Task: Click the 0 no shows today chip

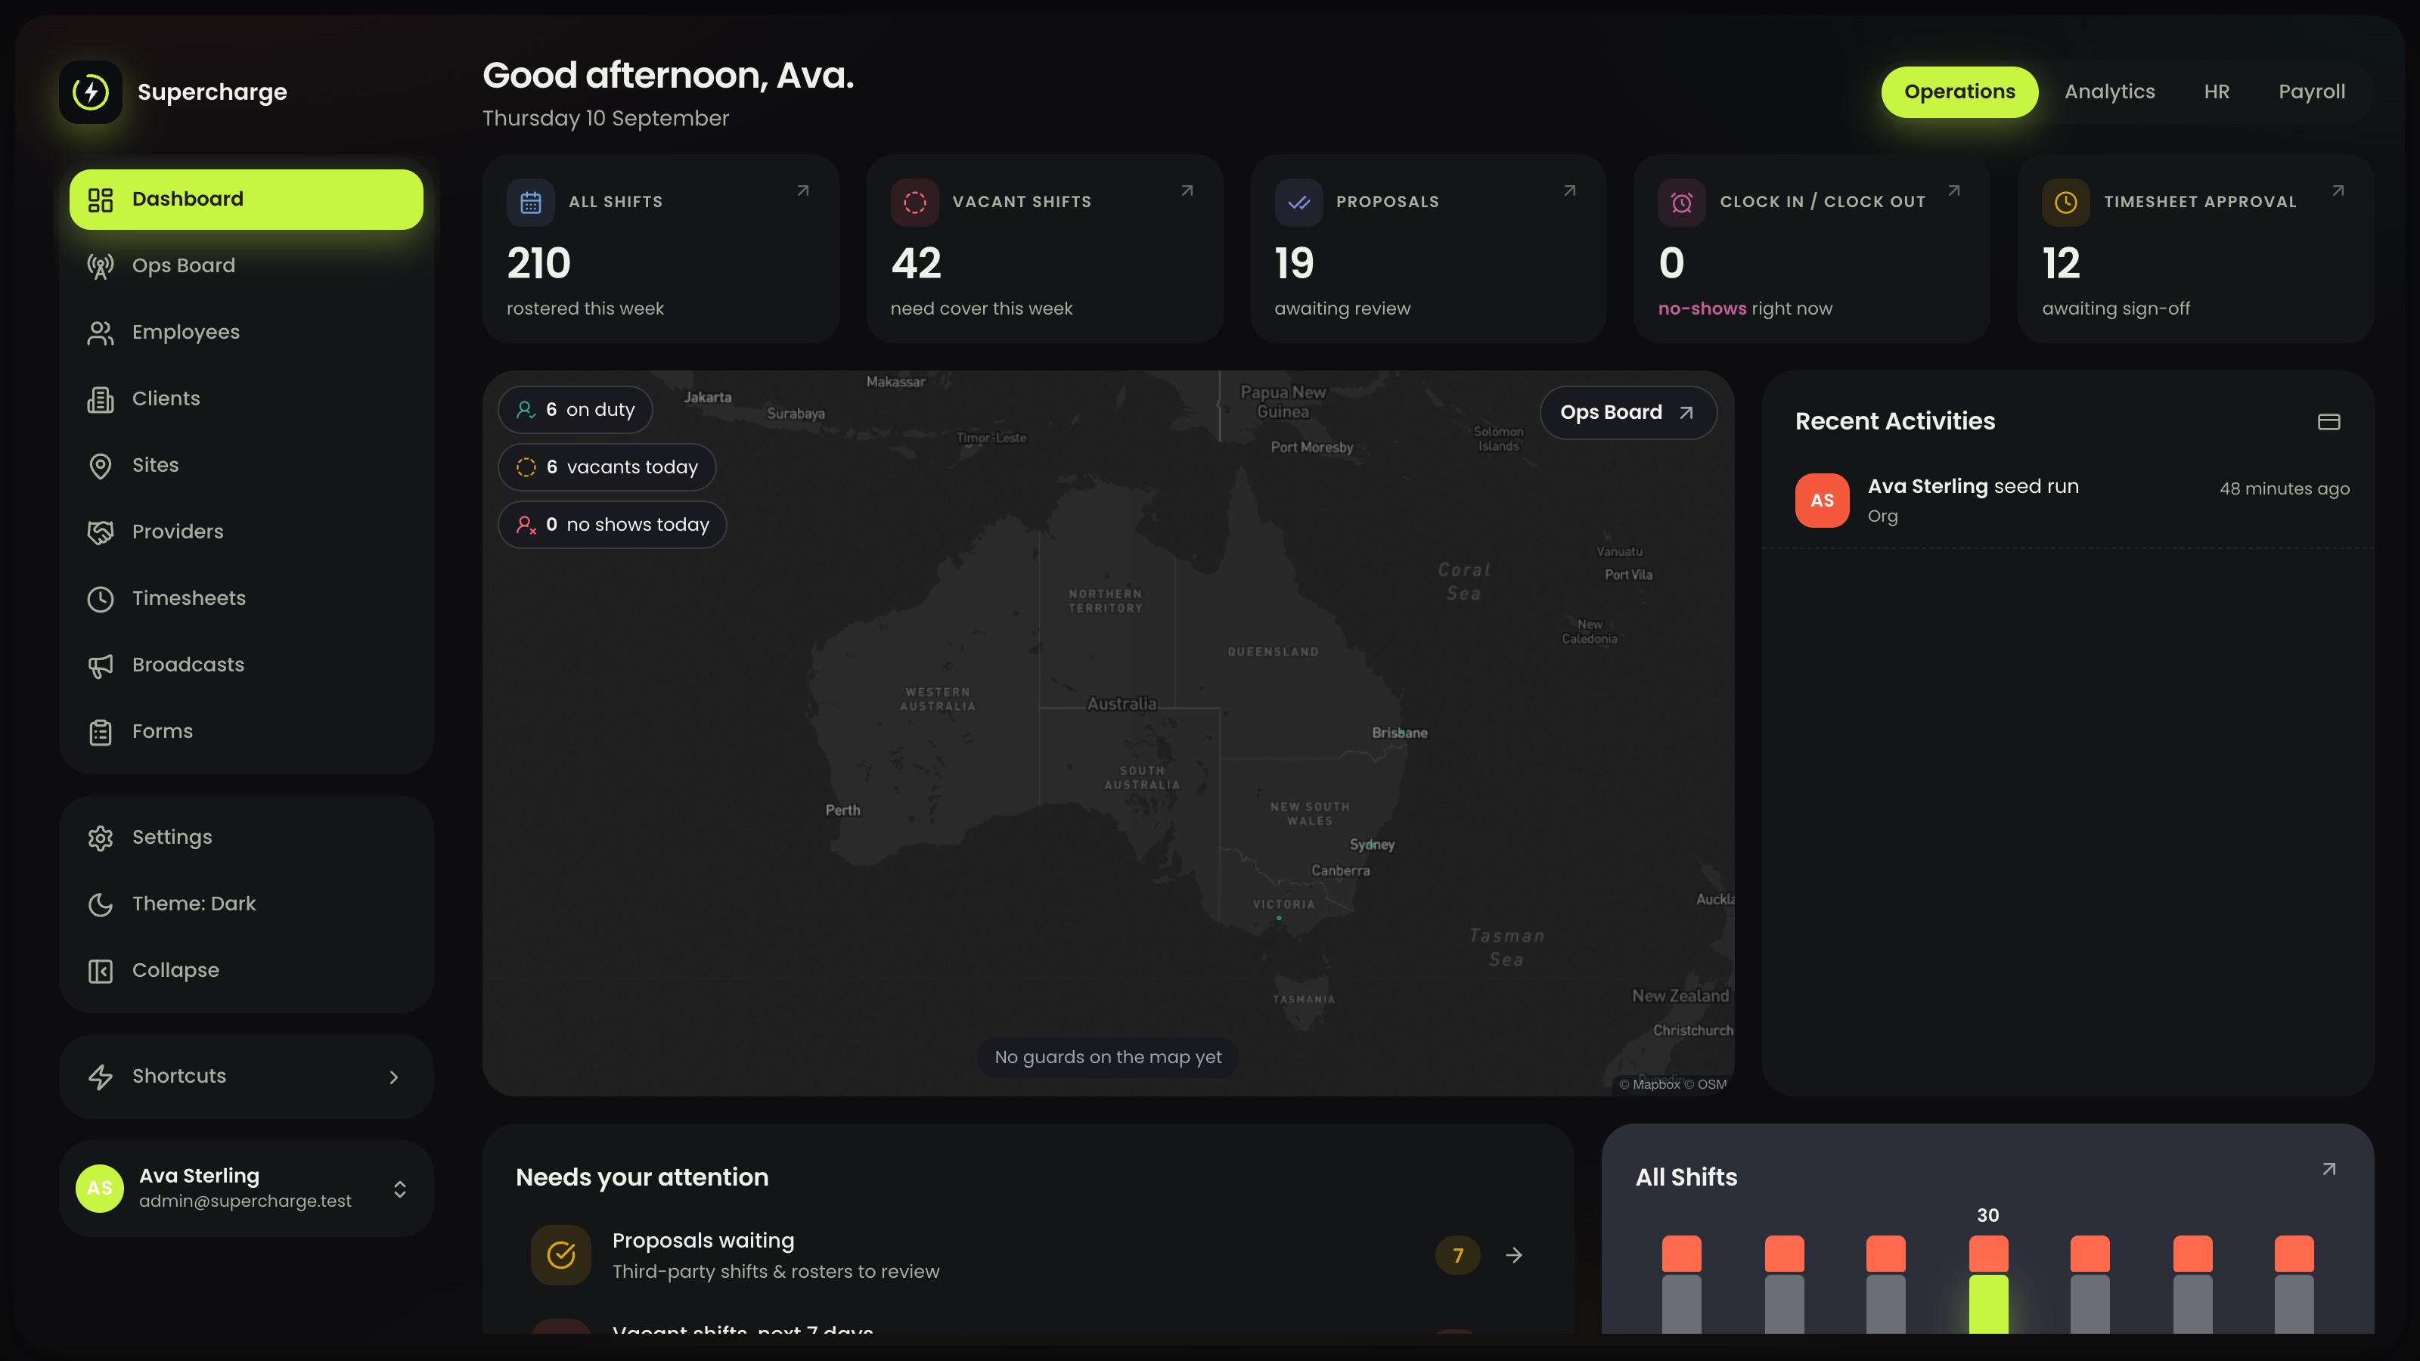Action: [x=613, y=524]
